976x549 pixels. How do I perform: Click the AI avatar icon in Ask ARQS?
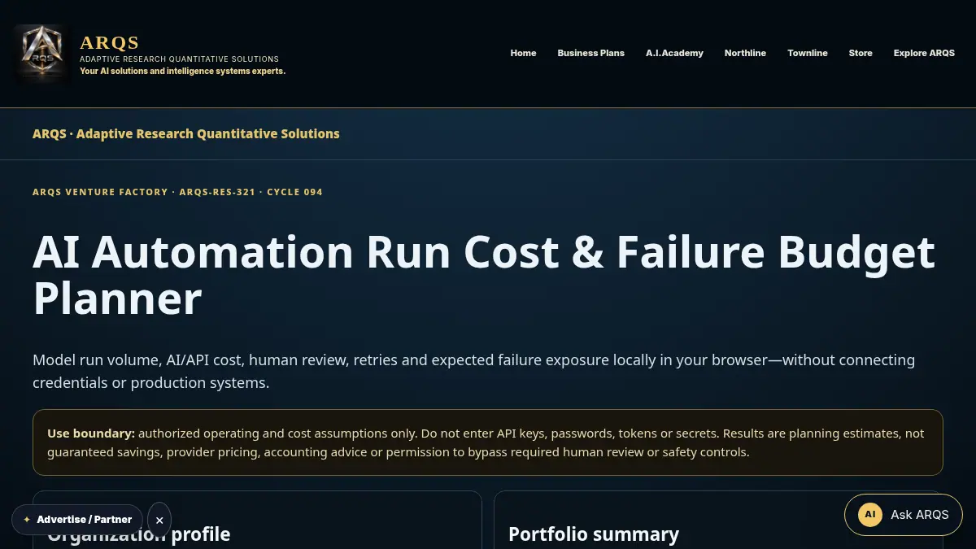[870, 515]
